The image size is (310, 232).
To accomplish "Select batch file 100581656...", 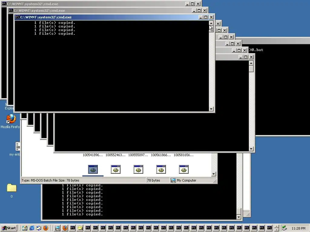I will [184, 155].
